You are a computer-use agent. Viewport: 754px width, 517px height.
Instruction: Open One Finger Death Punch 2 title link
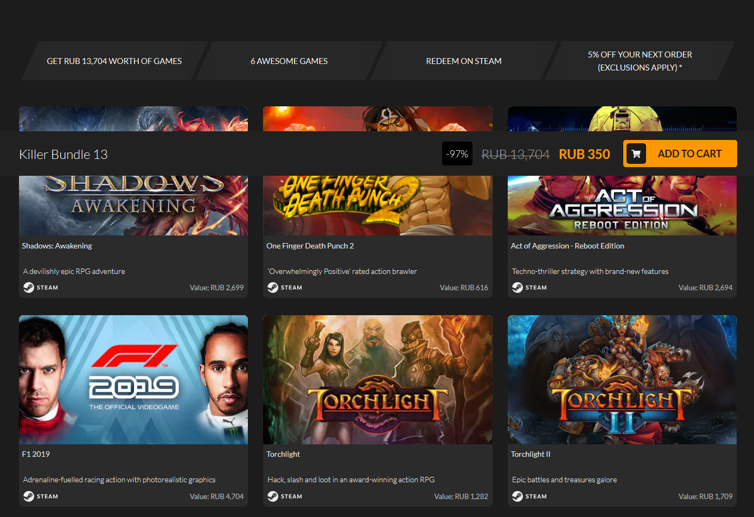coord(310,246)
